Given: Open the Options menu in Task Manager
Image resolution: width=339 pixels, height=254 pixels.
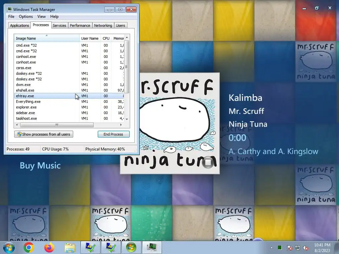Looking at the screenshot, I should click(26, 17).
